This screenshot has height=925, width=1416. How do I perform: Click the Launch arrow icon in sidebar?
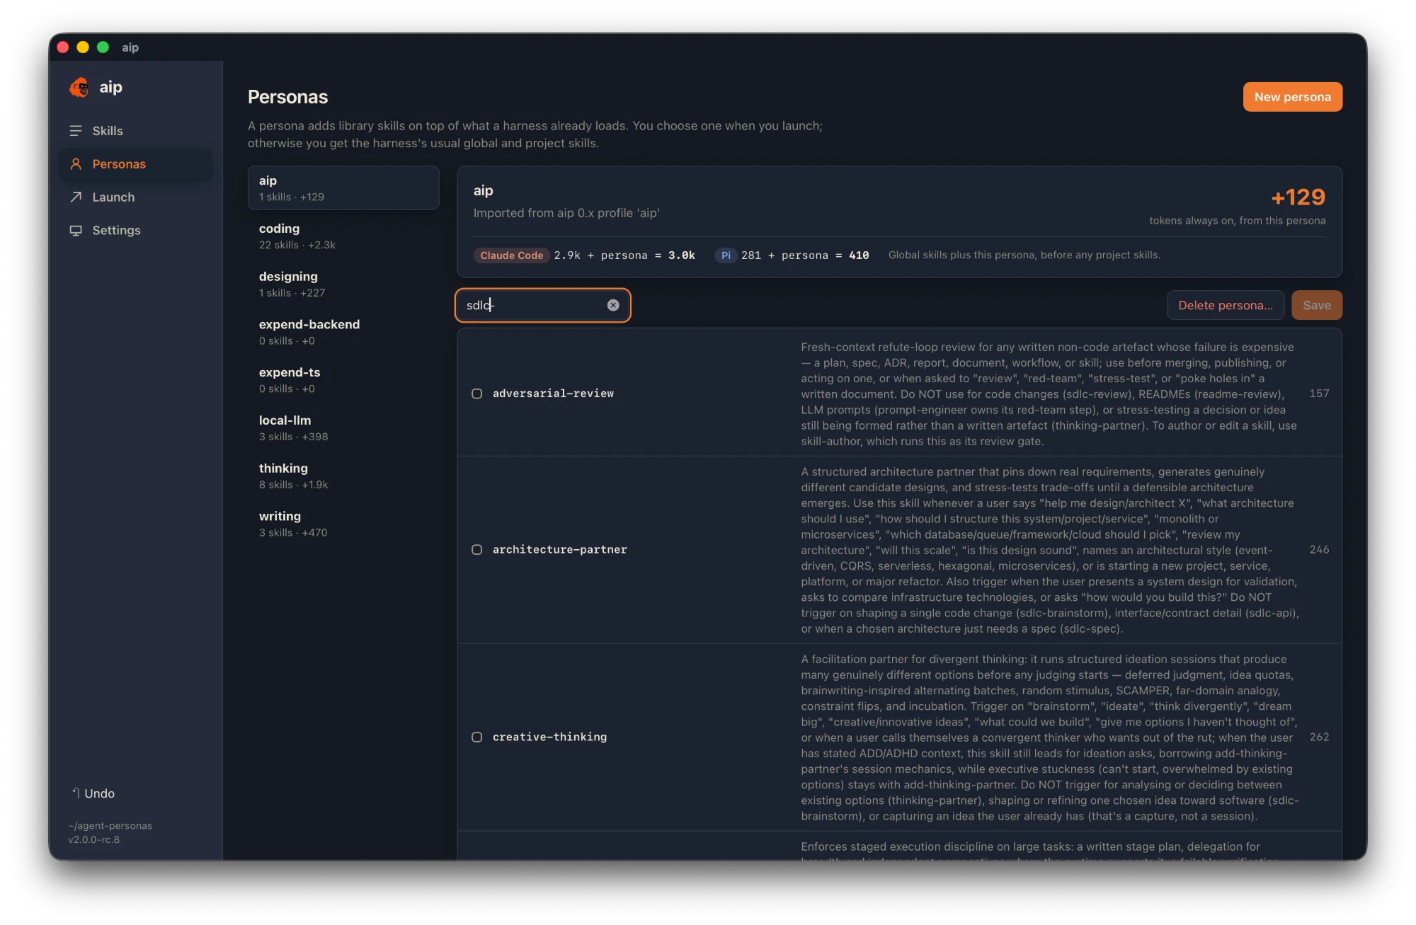[x=76, y=197]
